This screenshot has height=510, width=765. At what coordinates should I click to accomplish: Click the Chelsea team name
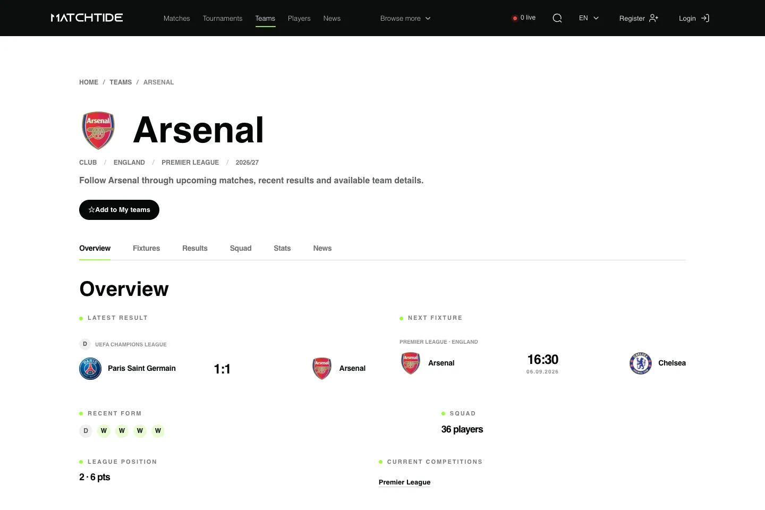[672, 363]
